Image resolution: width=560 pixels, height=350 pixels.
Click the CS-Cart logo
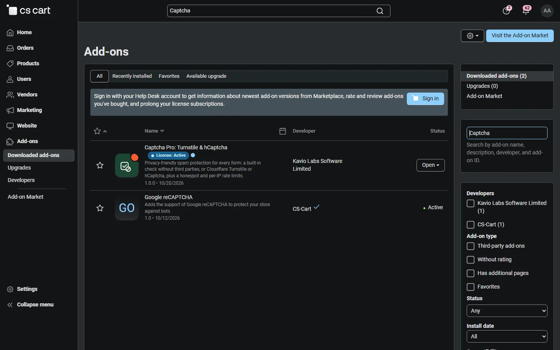pos(29,10)
